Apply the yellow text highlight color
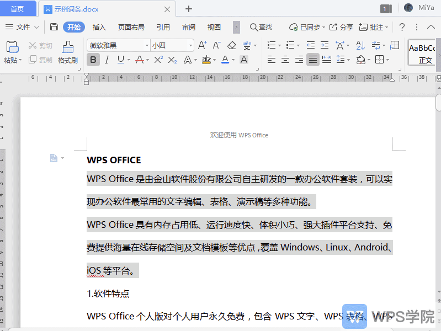This screenshot has height=331, width=441. coord(206,60)
